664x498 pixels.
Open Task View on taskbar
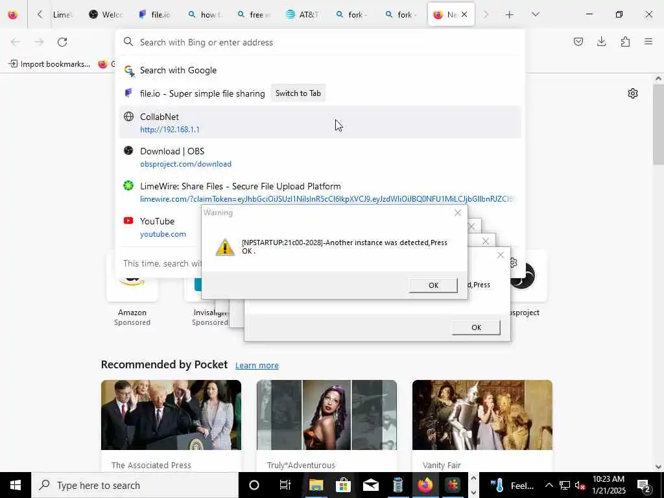[285, 485]
